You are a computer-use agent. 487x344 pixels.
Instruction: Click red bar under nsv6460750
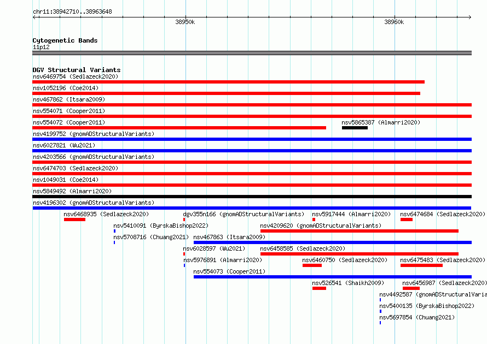(312, 265)
